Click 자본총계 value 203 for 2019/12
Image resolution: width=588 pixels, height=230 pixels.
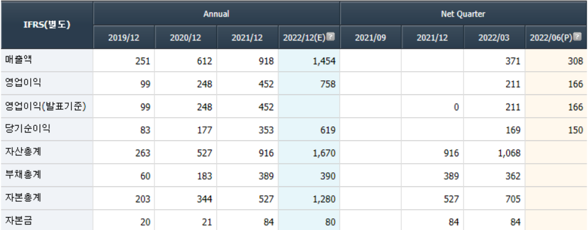(143, 199)
